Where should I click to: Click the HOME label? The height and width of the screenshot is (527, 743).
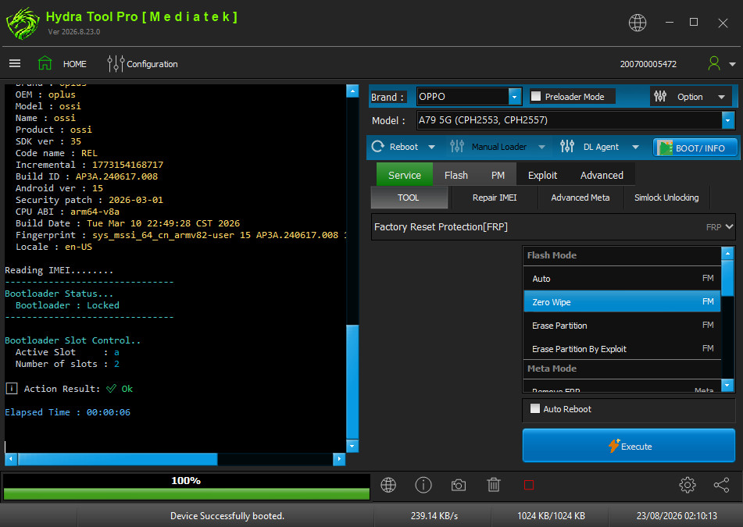75,64
